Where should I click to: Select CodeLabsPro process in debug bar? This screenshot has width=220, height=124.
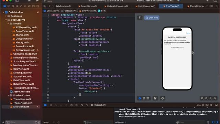99,105
